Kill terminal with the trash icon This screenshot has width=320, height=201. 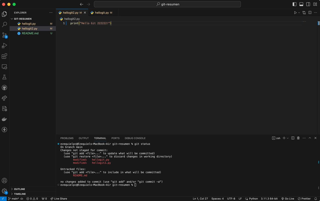click(x=298, y=138)
